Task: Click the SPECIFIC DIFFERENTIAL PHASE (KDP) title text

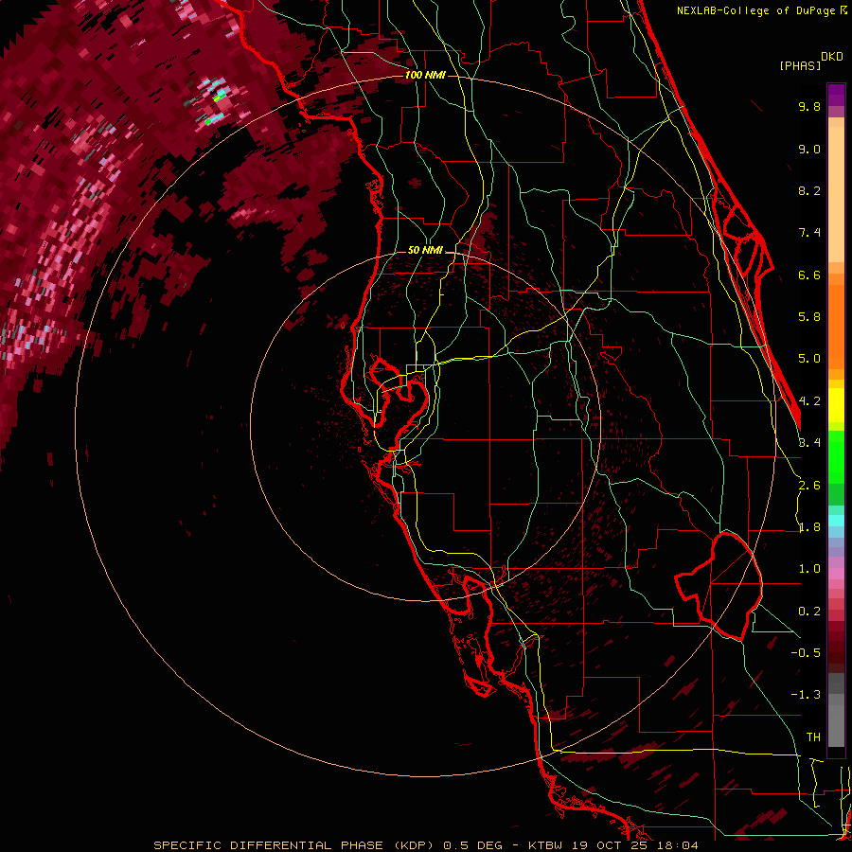Action: [294, 845]
